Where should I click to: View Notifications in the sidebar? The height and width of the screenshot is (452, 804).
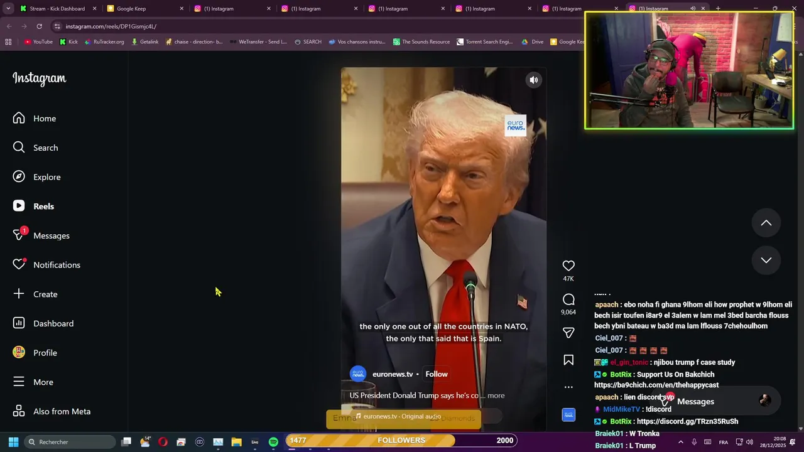click(47, 265)
